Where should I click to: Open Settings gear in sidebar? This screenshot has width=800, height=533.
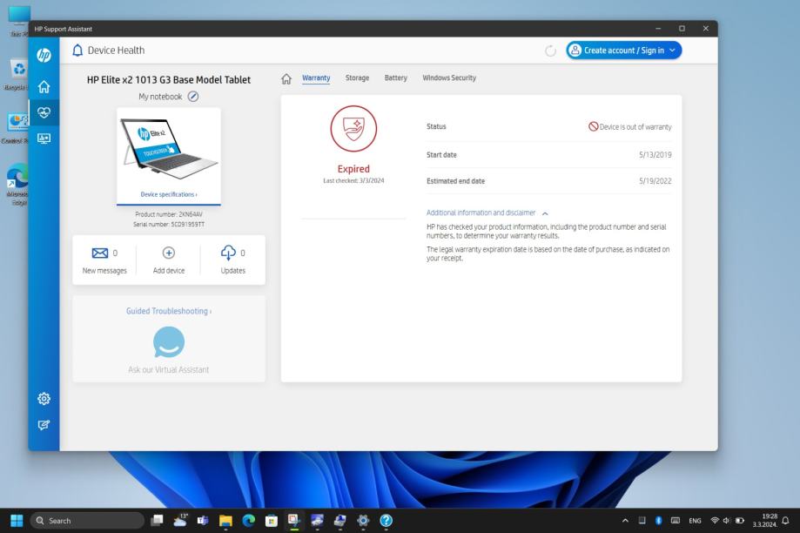point(44,399)
